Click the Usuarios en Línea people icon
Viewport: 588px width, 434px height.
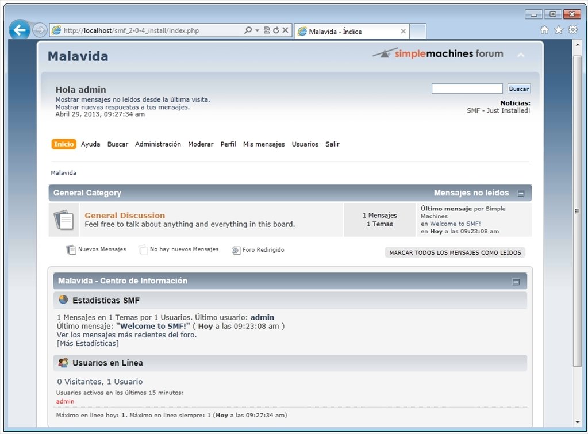pyautogui.click(x=63, y=362)
